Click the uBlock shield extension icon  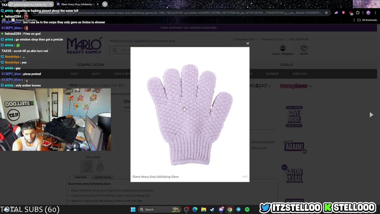[343, 13]
